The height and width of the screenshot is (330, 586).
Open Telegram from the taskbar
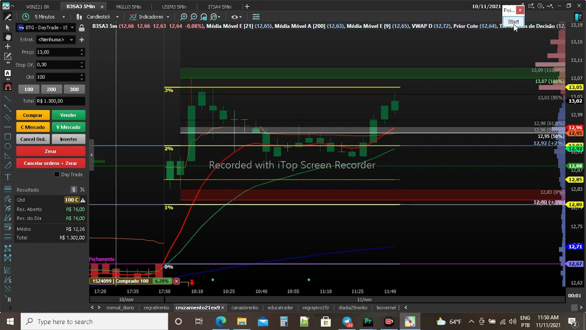pos(347,322)
